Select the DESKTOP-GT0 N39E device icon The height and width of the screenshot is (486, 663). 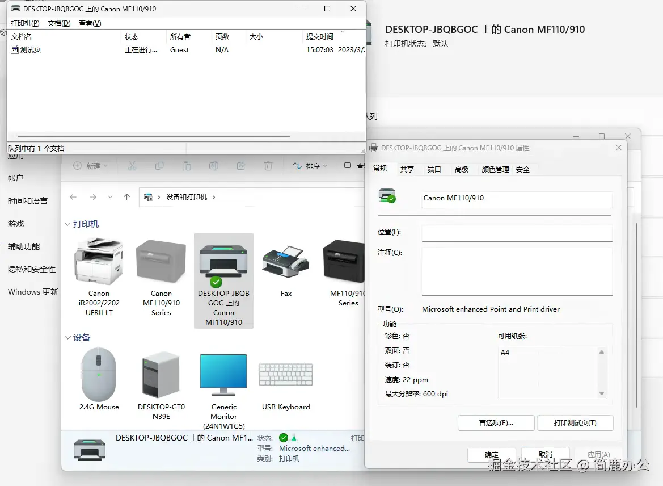coord(161,375)
